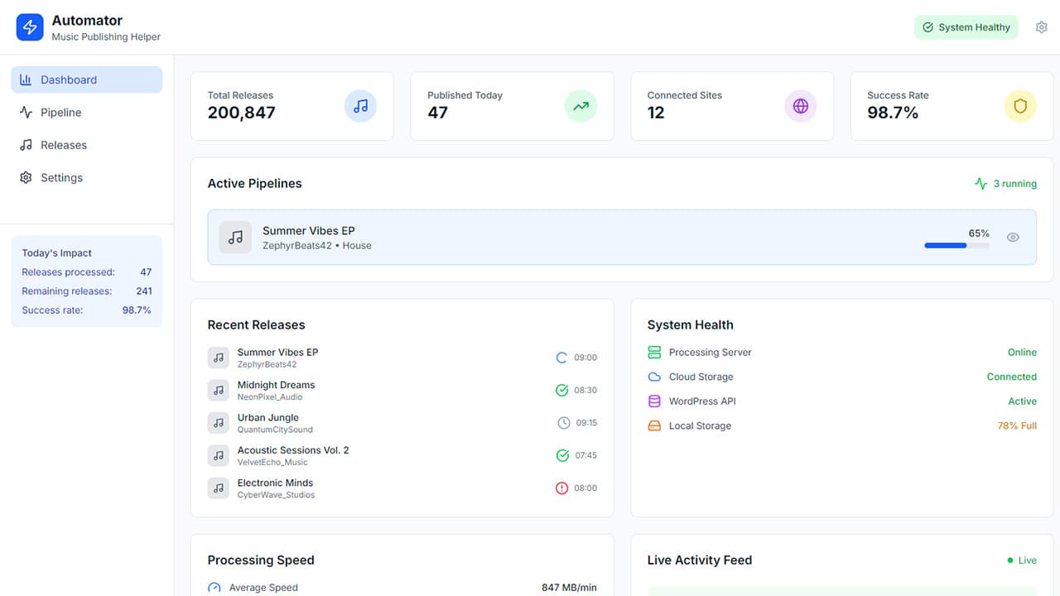Click the Success Rate shield icon
The image size is (1060, 596).
pyautogui.click(x=1020, y=106)
